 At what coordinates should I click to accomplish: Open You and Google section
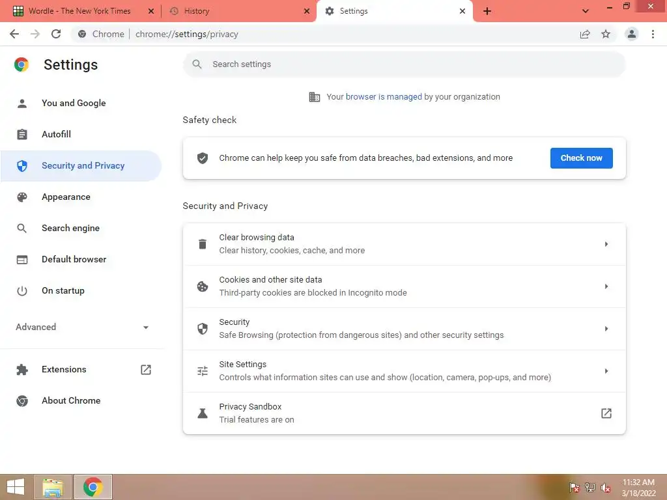coord(81,103)
